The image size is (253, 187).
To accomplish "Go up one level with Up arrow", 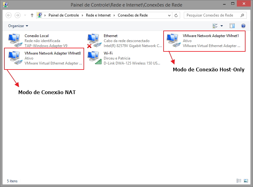I will 32,15.
